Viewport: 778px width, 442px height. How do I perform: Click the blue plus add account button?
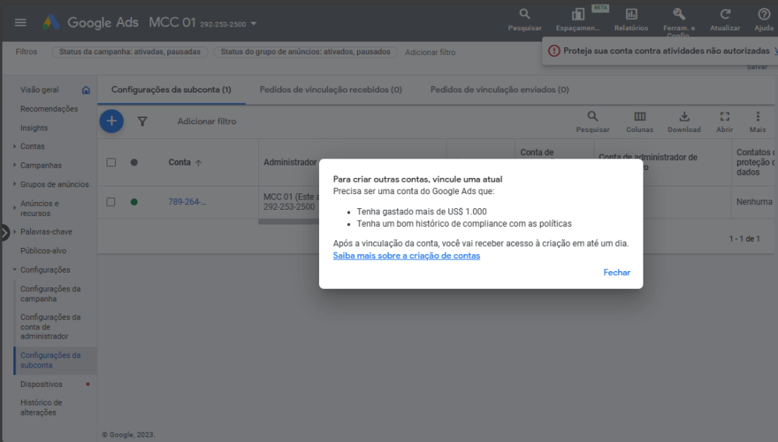pos(111,121)
